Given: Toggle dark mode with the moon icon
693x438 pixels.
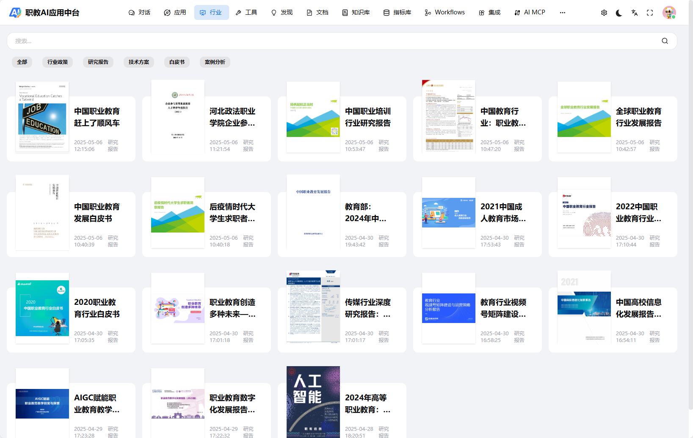Looking at the screenshot, I should click(619, 13).
